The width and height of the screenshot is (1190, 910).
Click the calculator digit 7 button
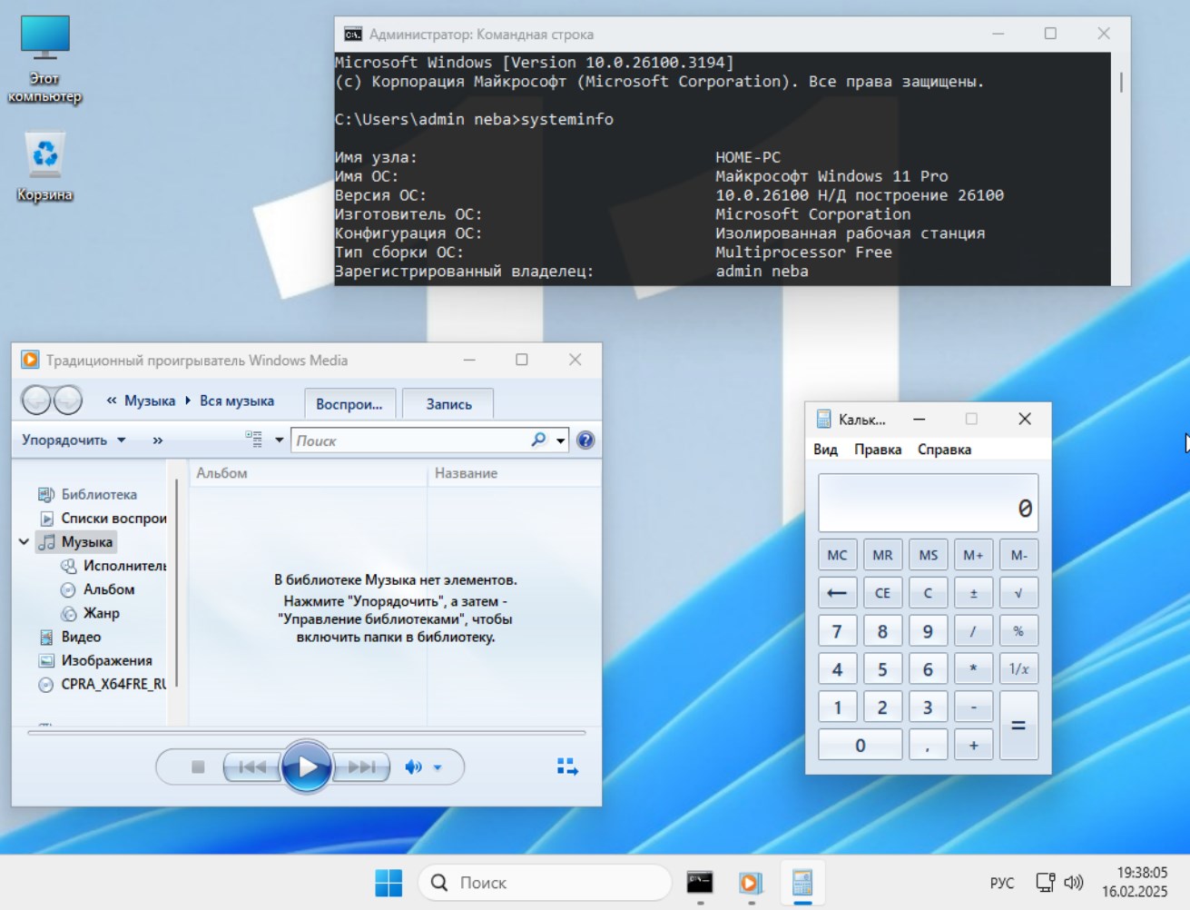point(837,631)
